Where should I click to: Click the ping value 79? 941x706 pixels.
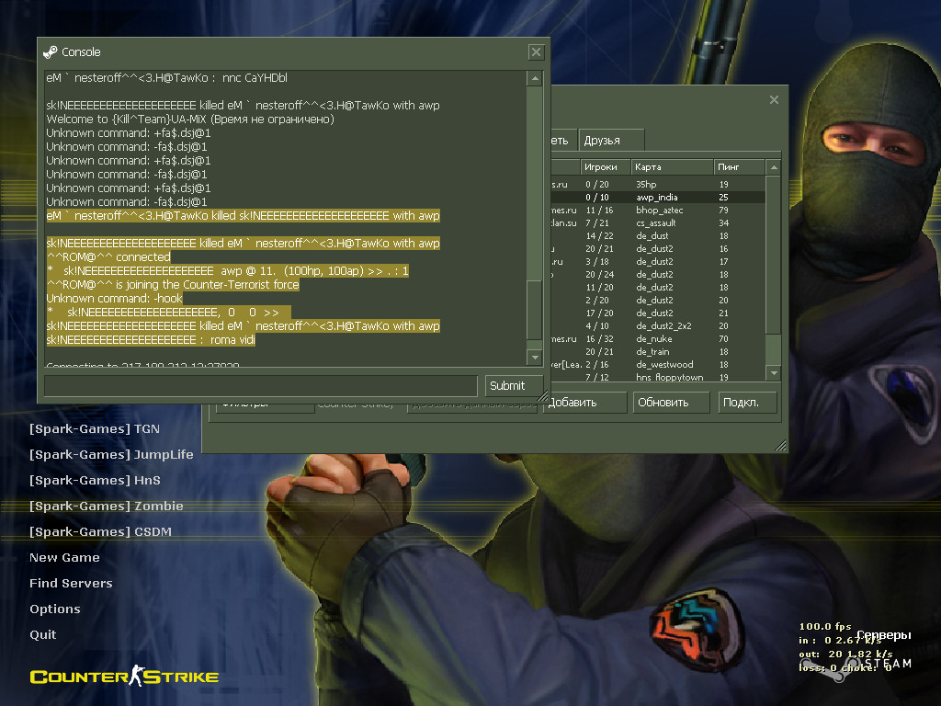point(723,211)
